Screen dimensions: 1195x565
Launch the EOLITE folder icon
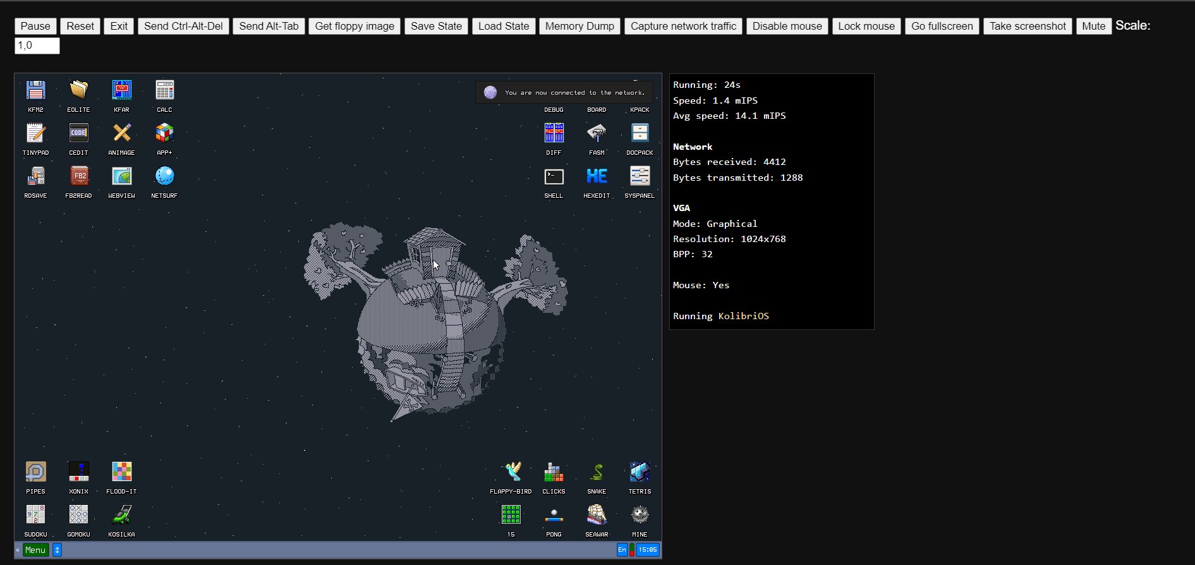point(78,90)
